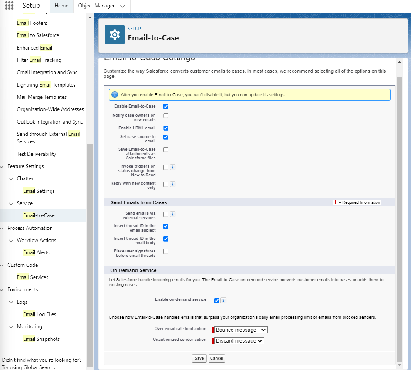Screen dimensions: 411x370
Task: Enable Send emails via external services checkbox
Action: click(165, 215)
